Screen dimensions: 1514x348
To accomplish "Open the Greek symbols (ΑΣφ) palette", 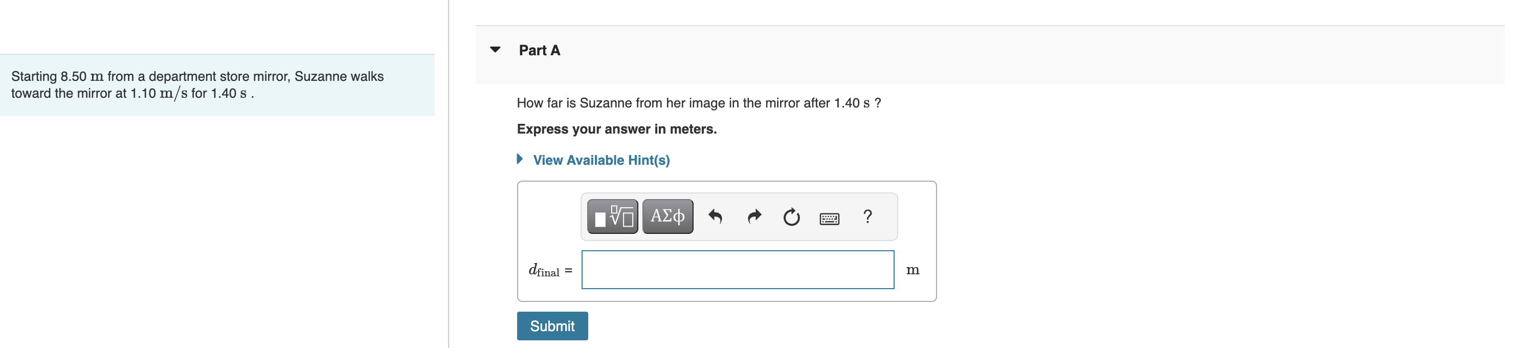I will click(x=667, y=216).
